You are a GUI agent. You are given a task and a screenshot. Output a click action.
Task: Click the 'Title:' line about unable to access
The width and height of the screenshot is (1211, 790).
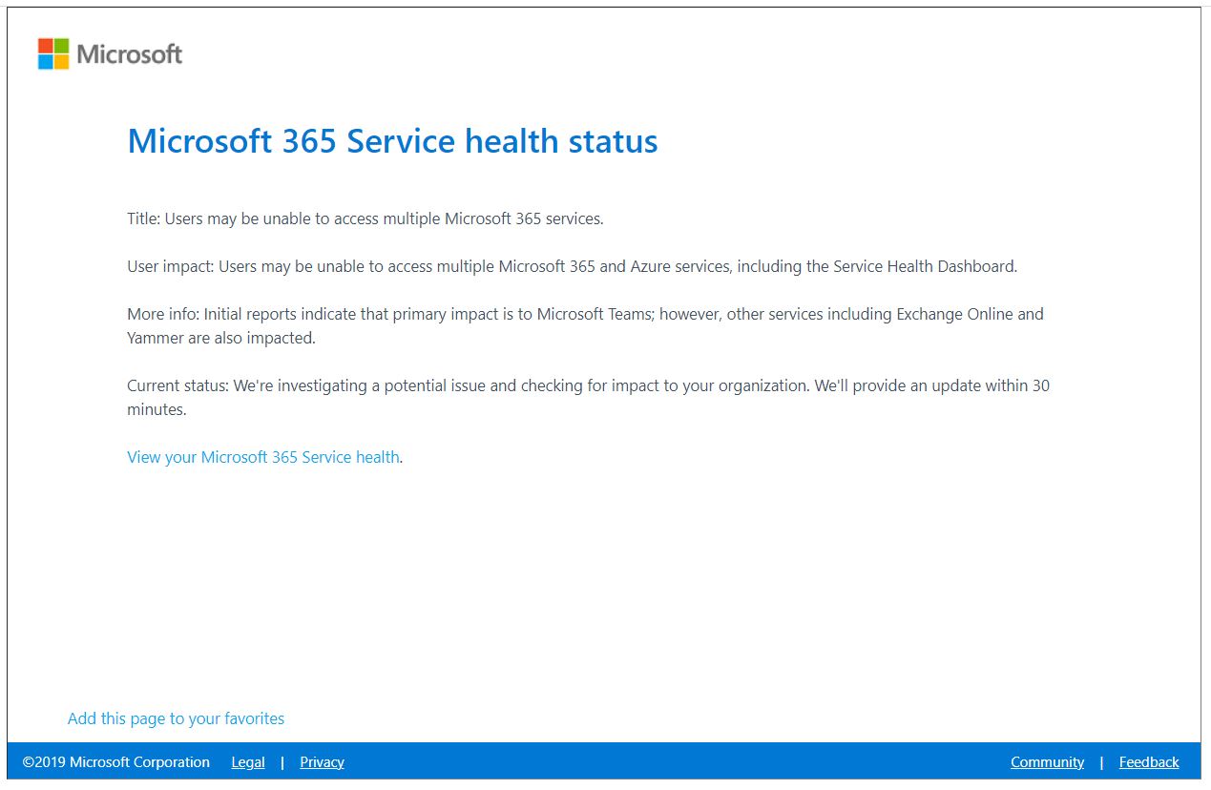point(365,218)
